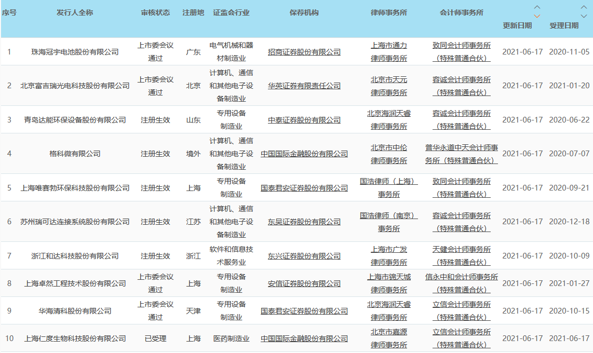This screenshot has width=593, height=353.
Task: Click 山东 registration place cell
Action: click(193, 120)
